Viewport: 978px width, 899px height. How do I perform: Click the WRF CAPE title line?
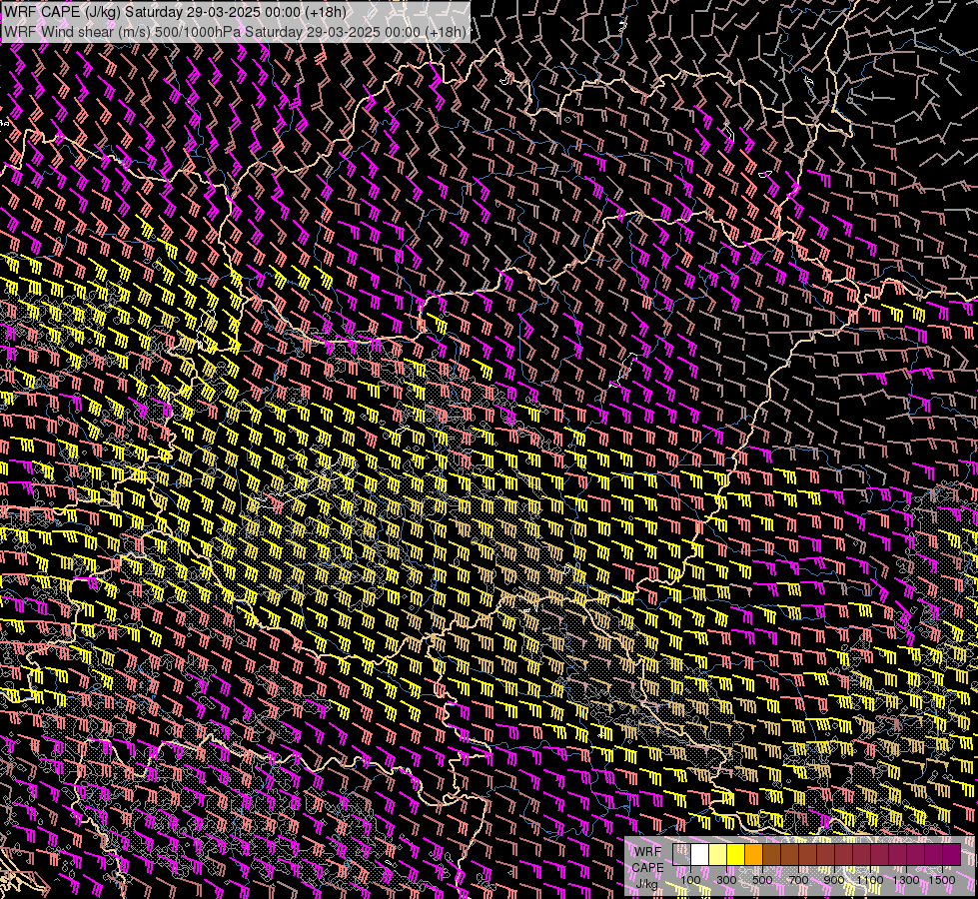pos(175,12)
